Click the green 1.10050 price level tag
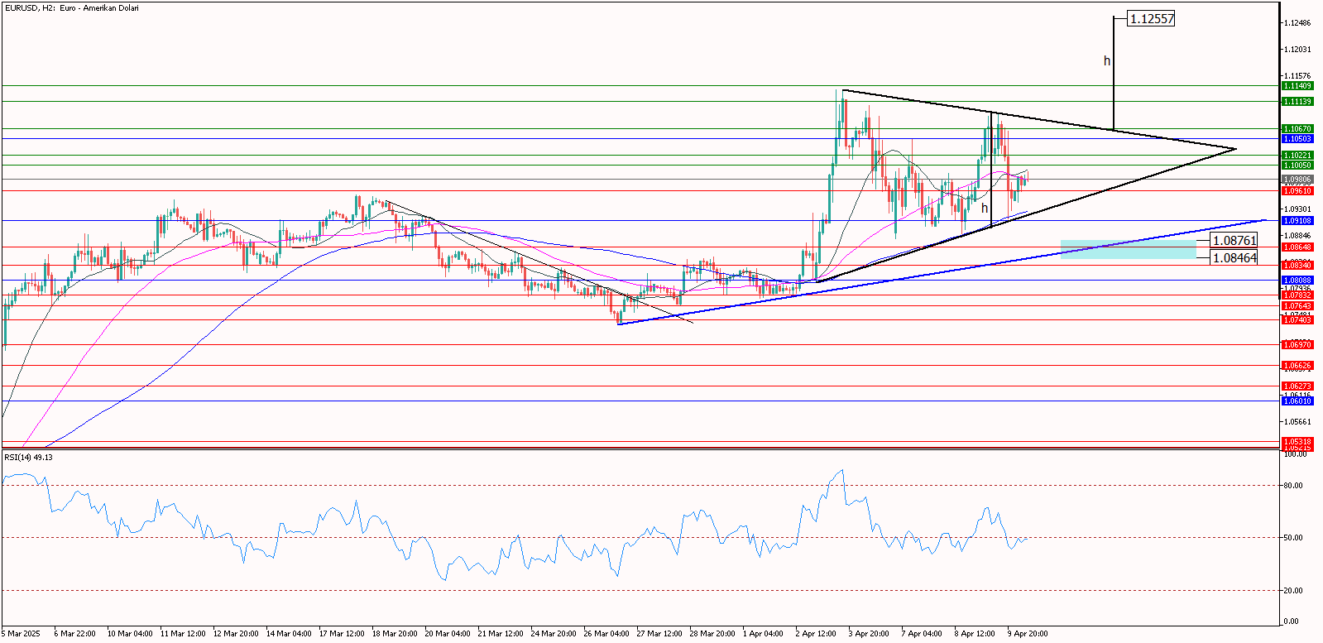This screenshot has height=643, width=1323. pos(1297,166)
